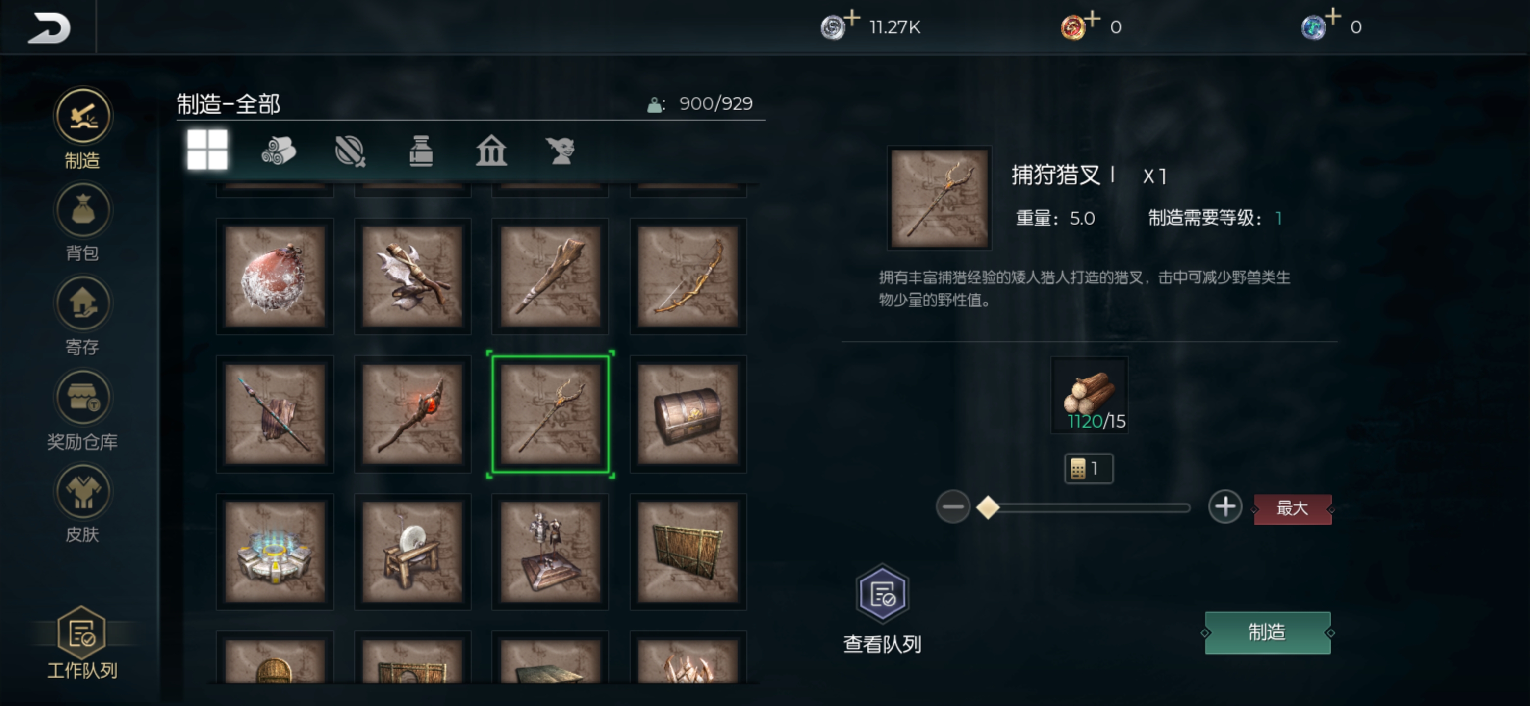
Task: Decrease craft quantity with minus button
Action: 953,507
